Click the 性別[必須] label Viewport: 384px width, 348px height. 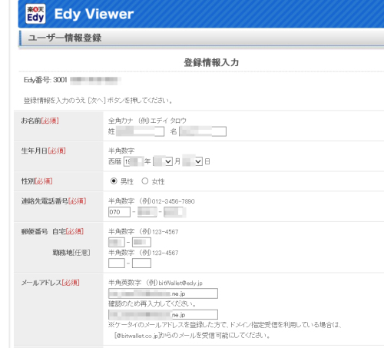tap(37, 181)
